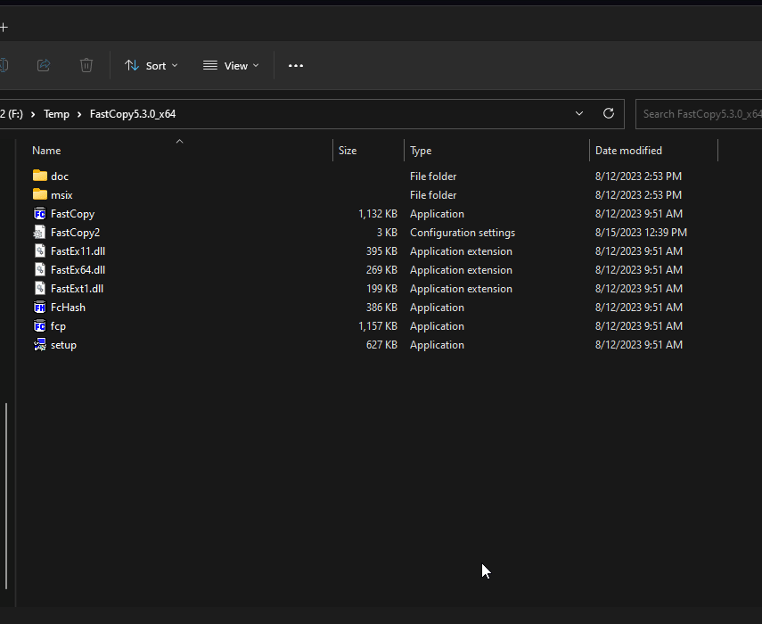Select the msix folder icon
762x624 pixels.
pyautogui.click(x=40, y=194)
